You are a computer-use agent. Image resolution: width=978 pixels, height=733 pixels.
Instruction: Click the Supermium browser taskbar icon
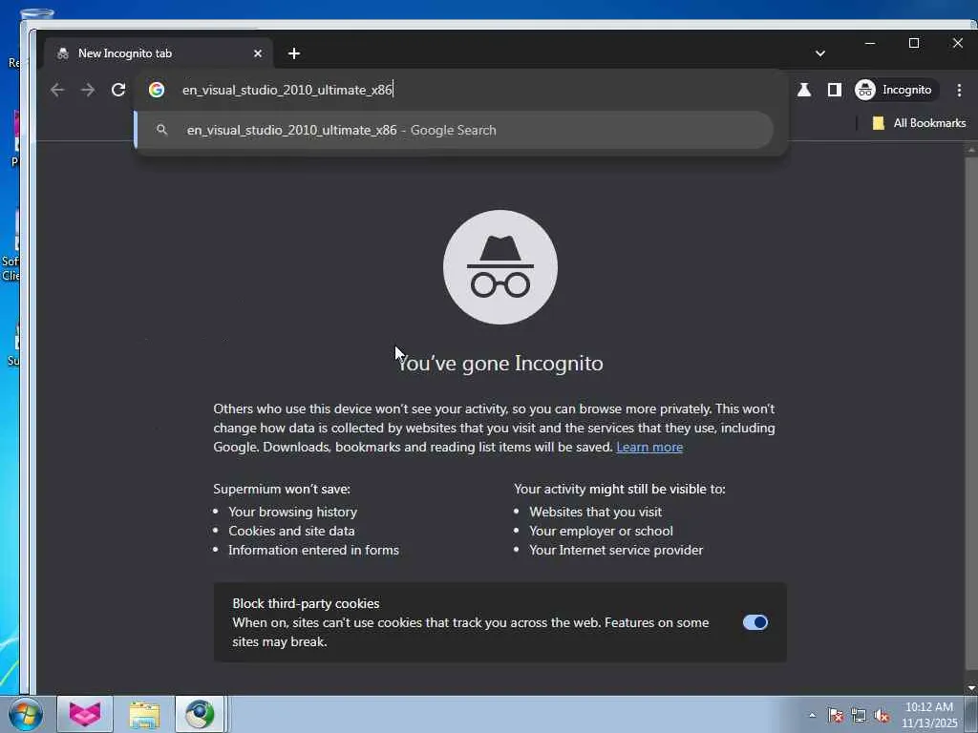(x=200, y=714)
